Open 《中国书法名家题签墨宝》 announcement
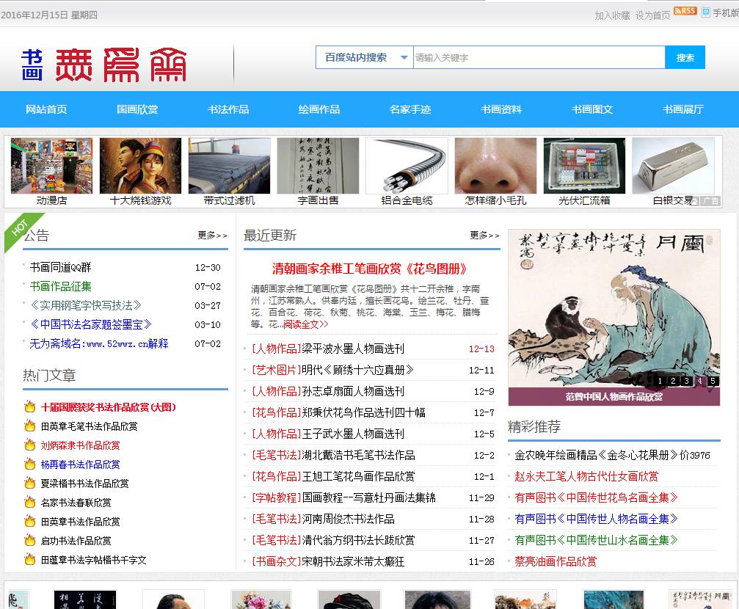 pyautogui.click(x=90, y=324)
